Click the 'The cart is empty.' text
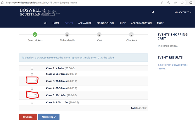195x123 pixels. click(168, 46)
